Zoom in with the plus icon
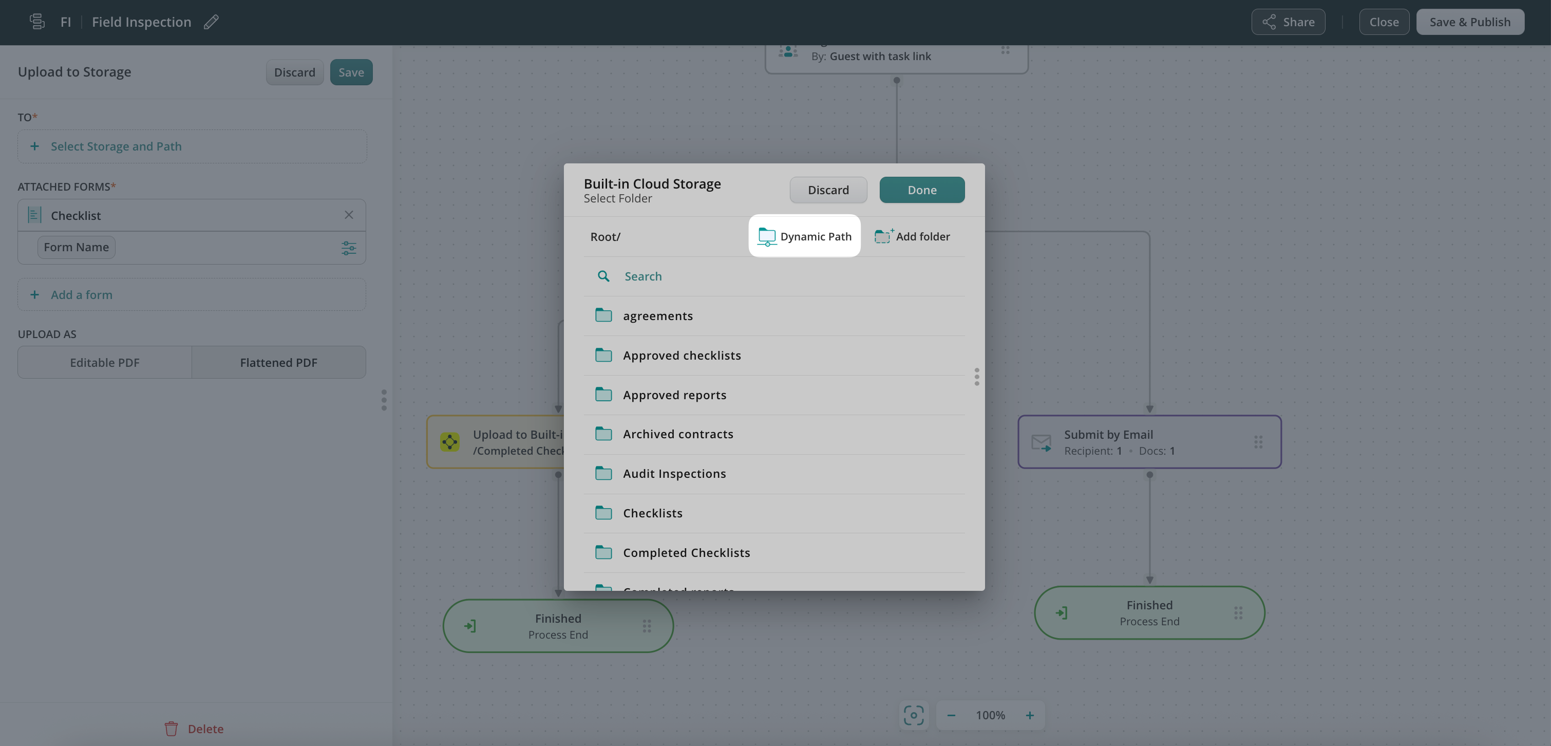The height and width of the screenshot is (746, 1551). [1030, 715]
